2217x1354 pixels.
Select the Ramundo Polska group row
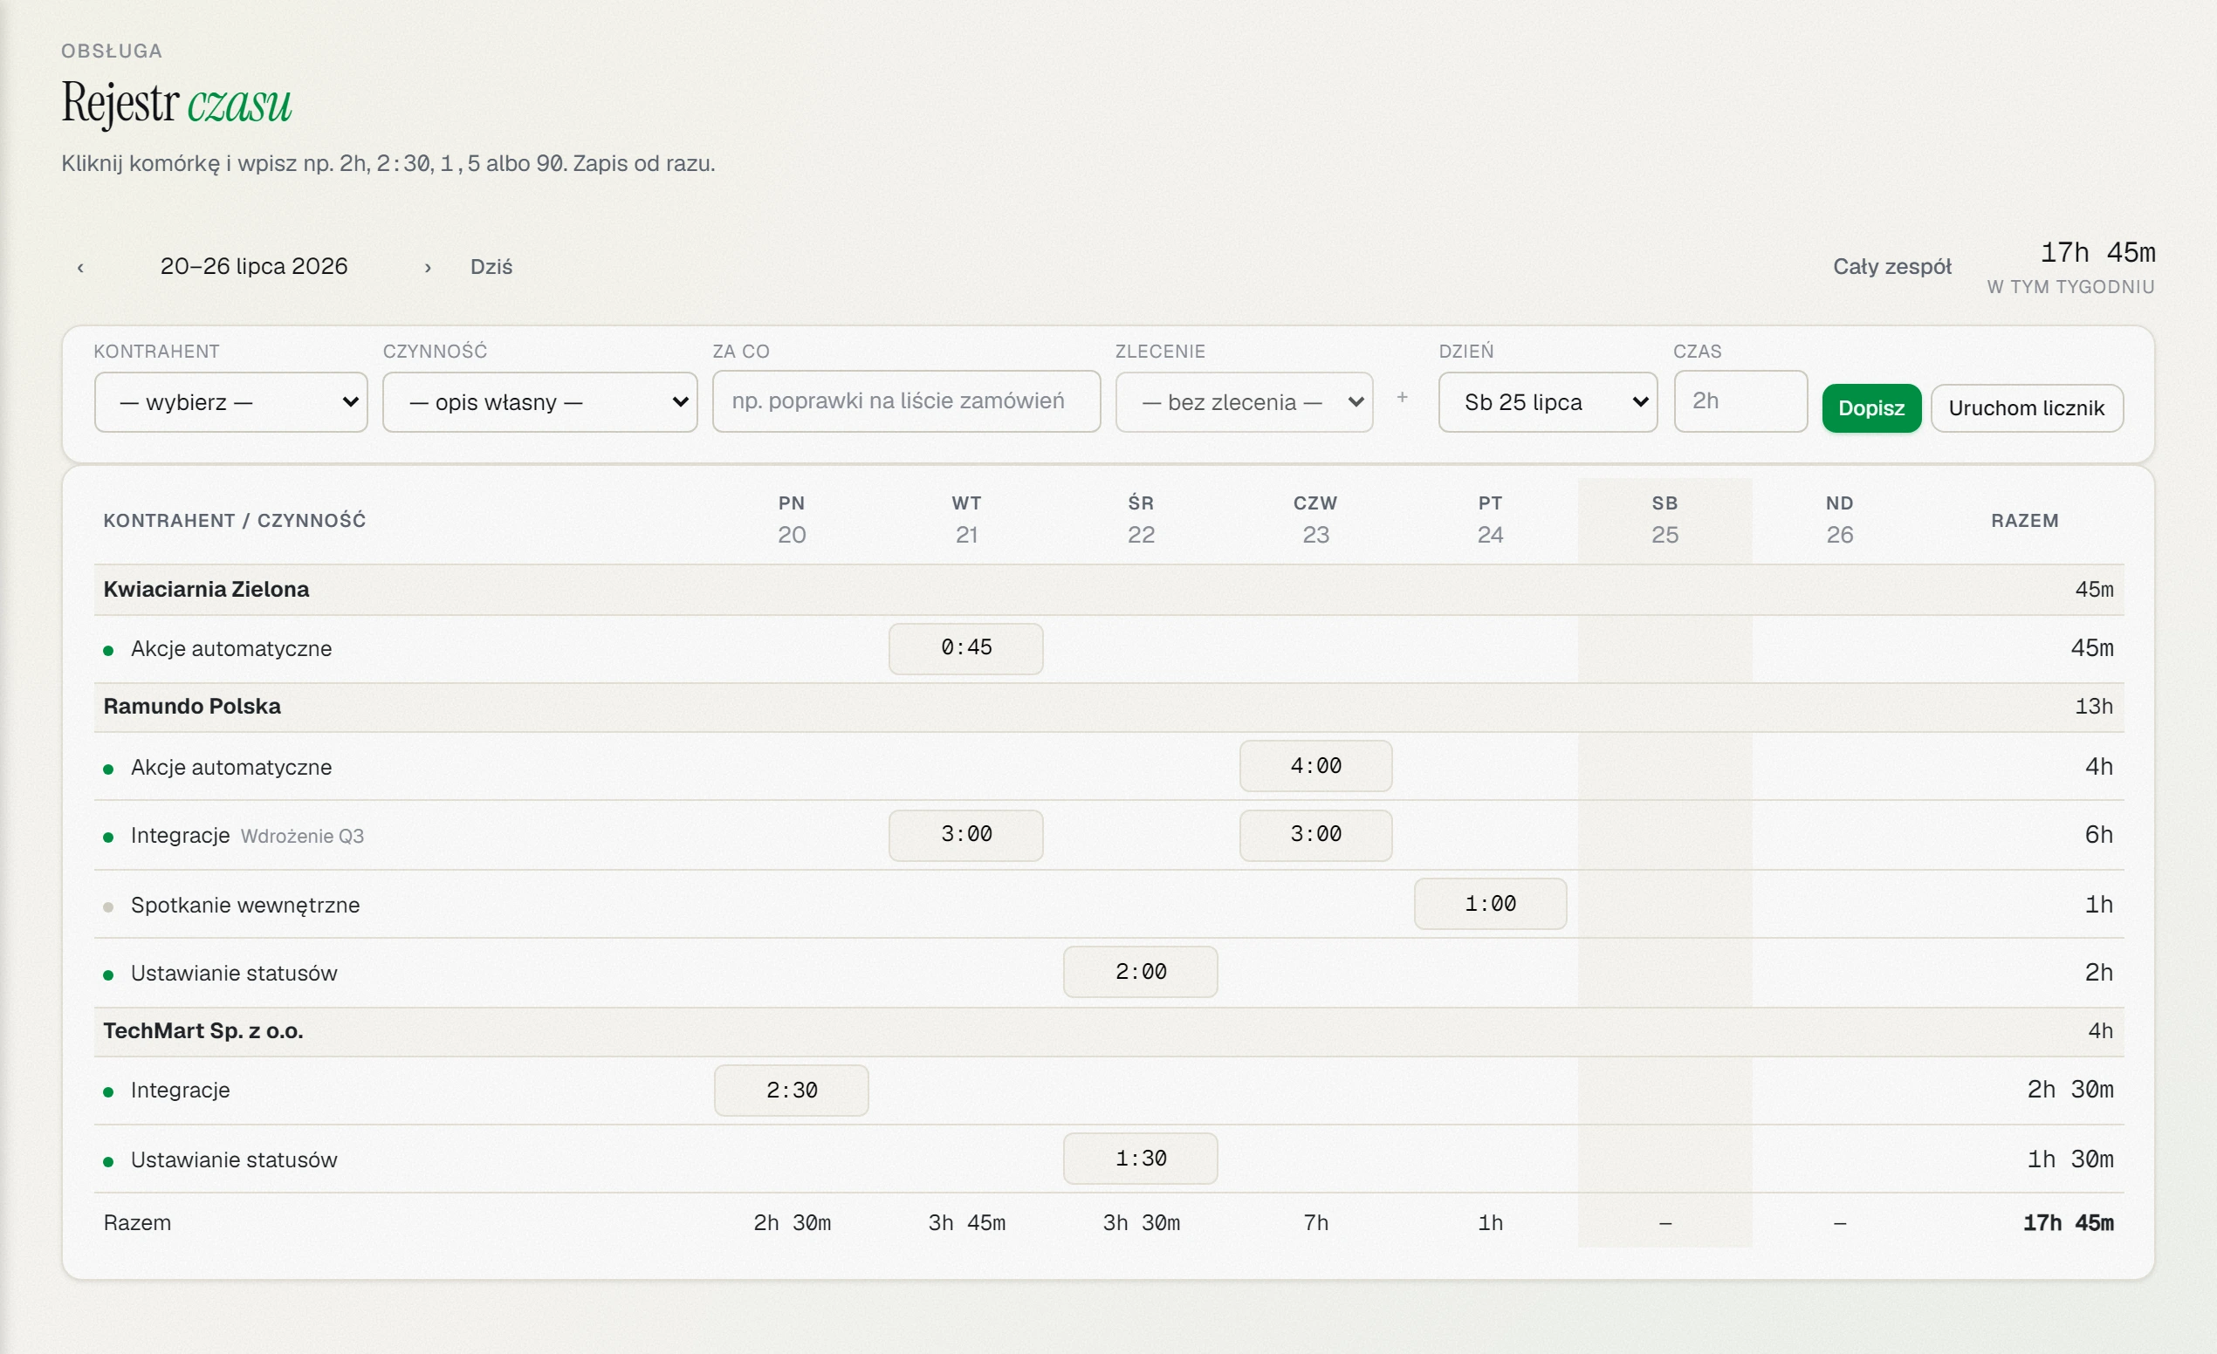click(1108, 707)
